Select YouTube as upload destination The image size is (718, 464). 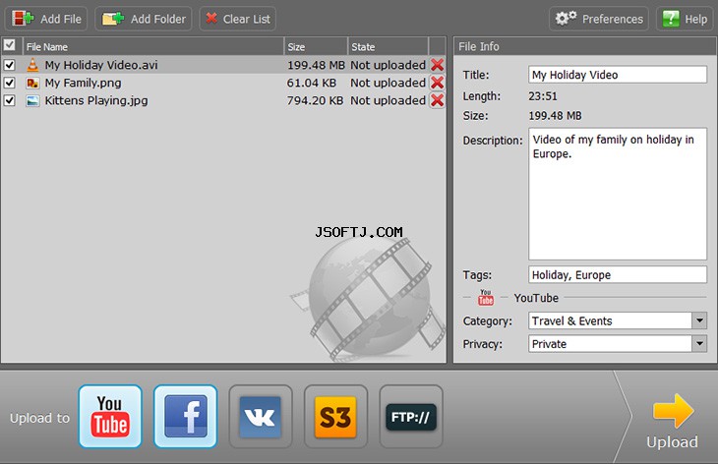(x=110, y=417)
